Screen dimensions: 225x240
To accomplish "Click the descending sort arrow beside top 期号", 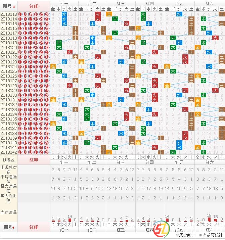I will [x=14, y=6].
